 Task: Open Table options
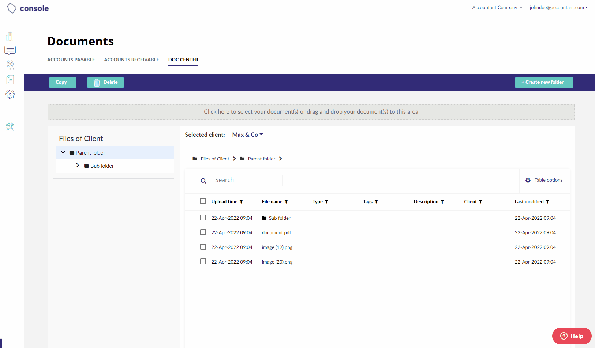[544, 180]
